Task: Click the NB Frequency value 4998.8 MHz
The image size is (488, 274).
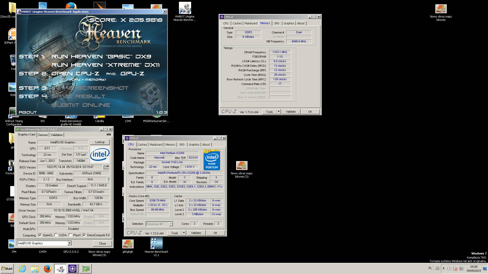Action: click(x=299, y=41)
